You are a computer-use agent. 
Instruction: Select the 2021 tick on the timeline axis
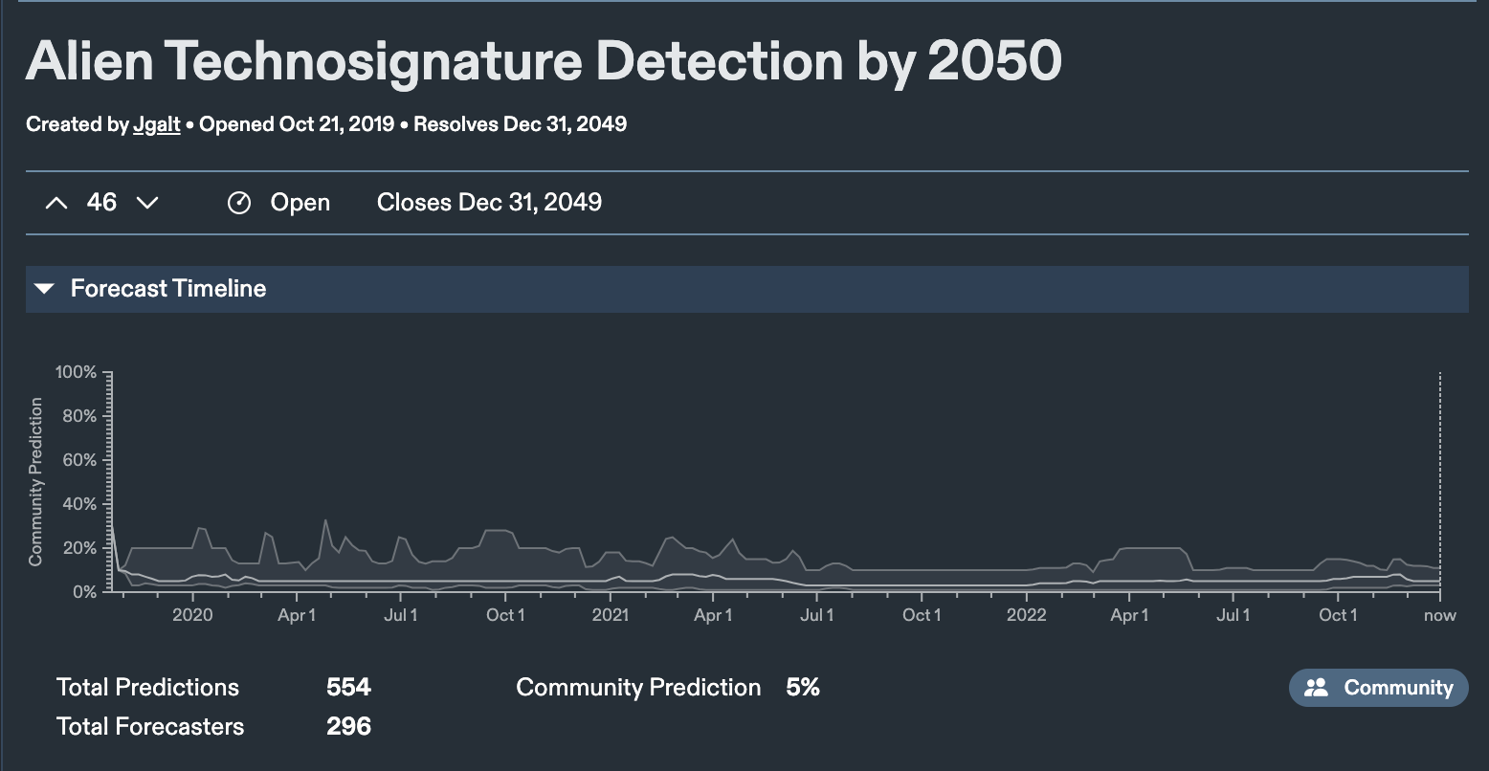point(611,615)
